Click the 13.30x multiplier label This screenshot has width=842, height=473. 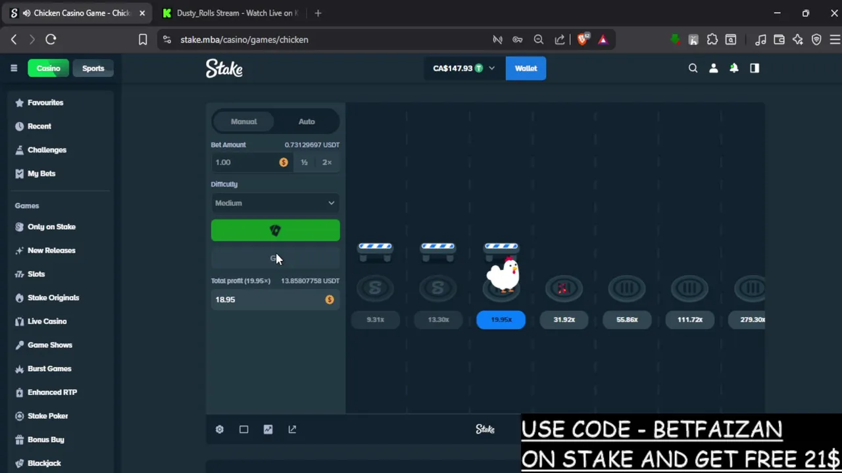click(438, 319)
